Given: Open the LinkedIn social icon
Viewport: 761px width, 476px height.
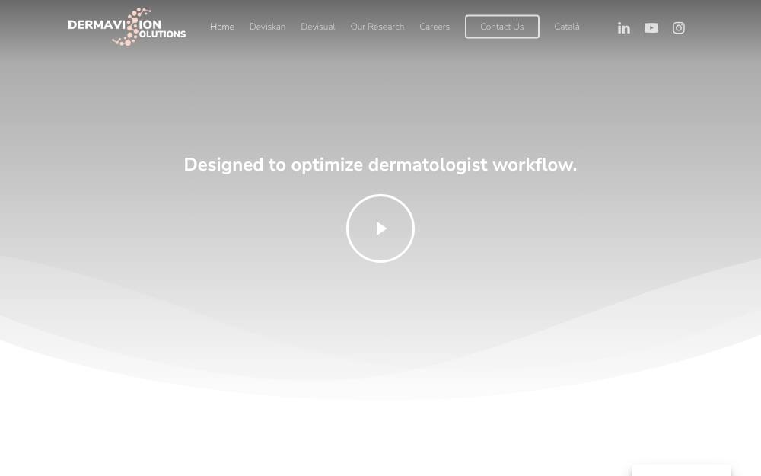Looking at the screenshot, I should tap(624, 28).
